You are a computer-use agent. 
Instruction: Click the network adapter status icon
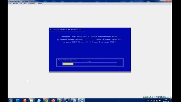pos(150,97)
